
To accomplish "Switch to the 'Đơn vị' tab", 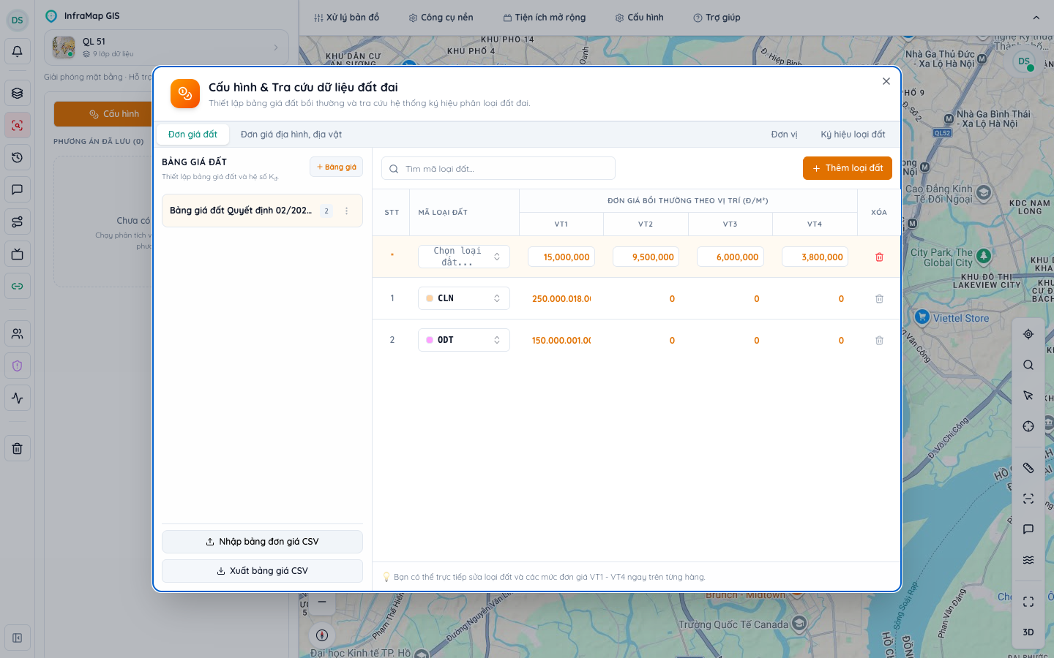I will point(784,135).
